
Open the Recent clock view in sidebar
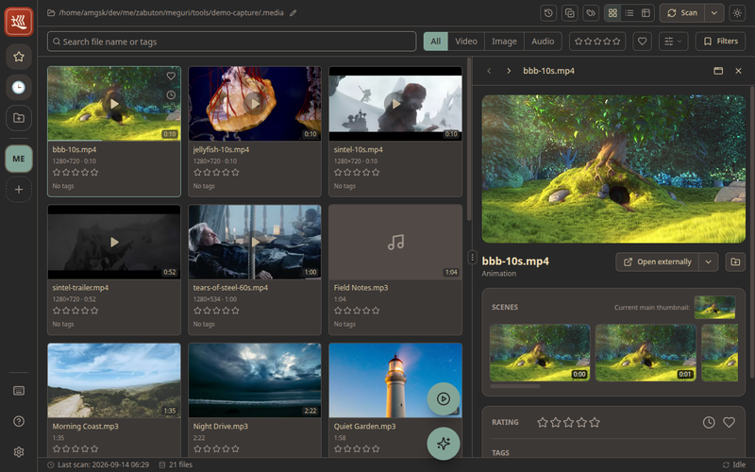[x=19, y=87]
